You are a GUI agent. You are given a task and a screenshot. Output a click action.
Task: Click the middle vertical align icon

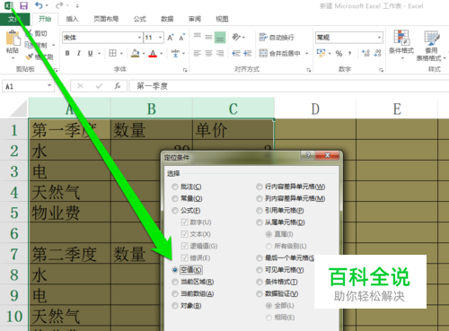[x=208, y=38]
